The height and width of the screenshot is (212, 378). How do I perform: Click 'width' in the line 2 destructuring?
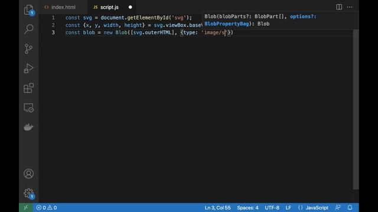111,25
